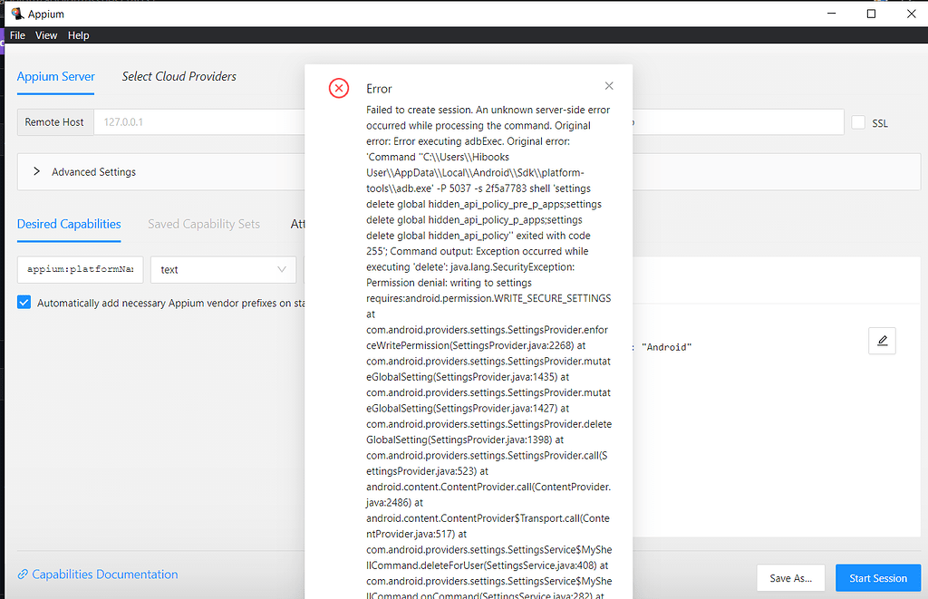Open the File menu
Image resolution: width=928 pixels, height=599 pixels.
[x=17, y=35]
